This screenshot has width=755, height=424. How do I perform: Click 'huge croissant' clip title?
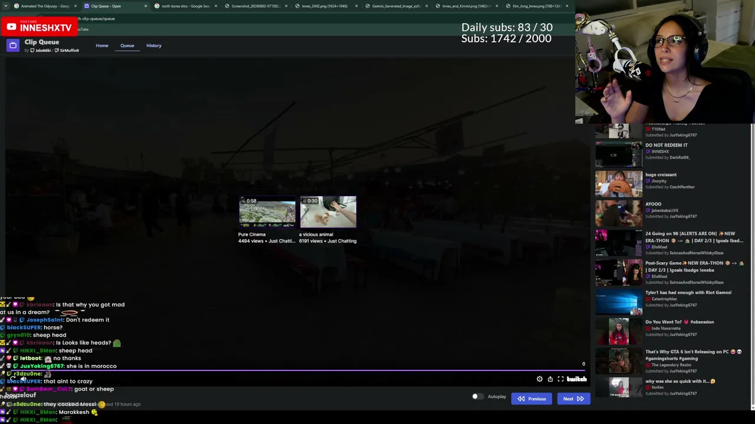click(x=661, y=174)
